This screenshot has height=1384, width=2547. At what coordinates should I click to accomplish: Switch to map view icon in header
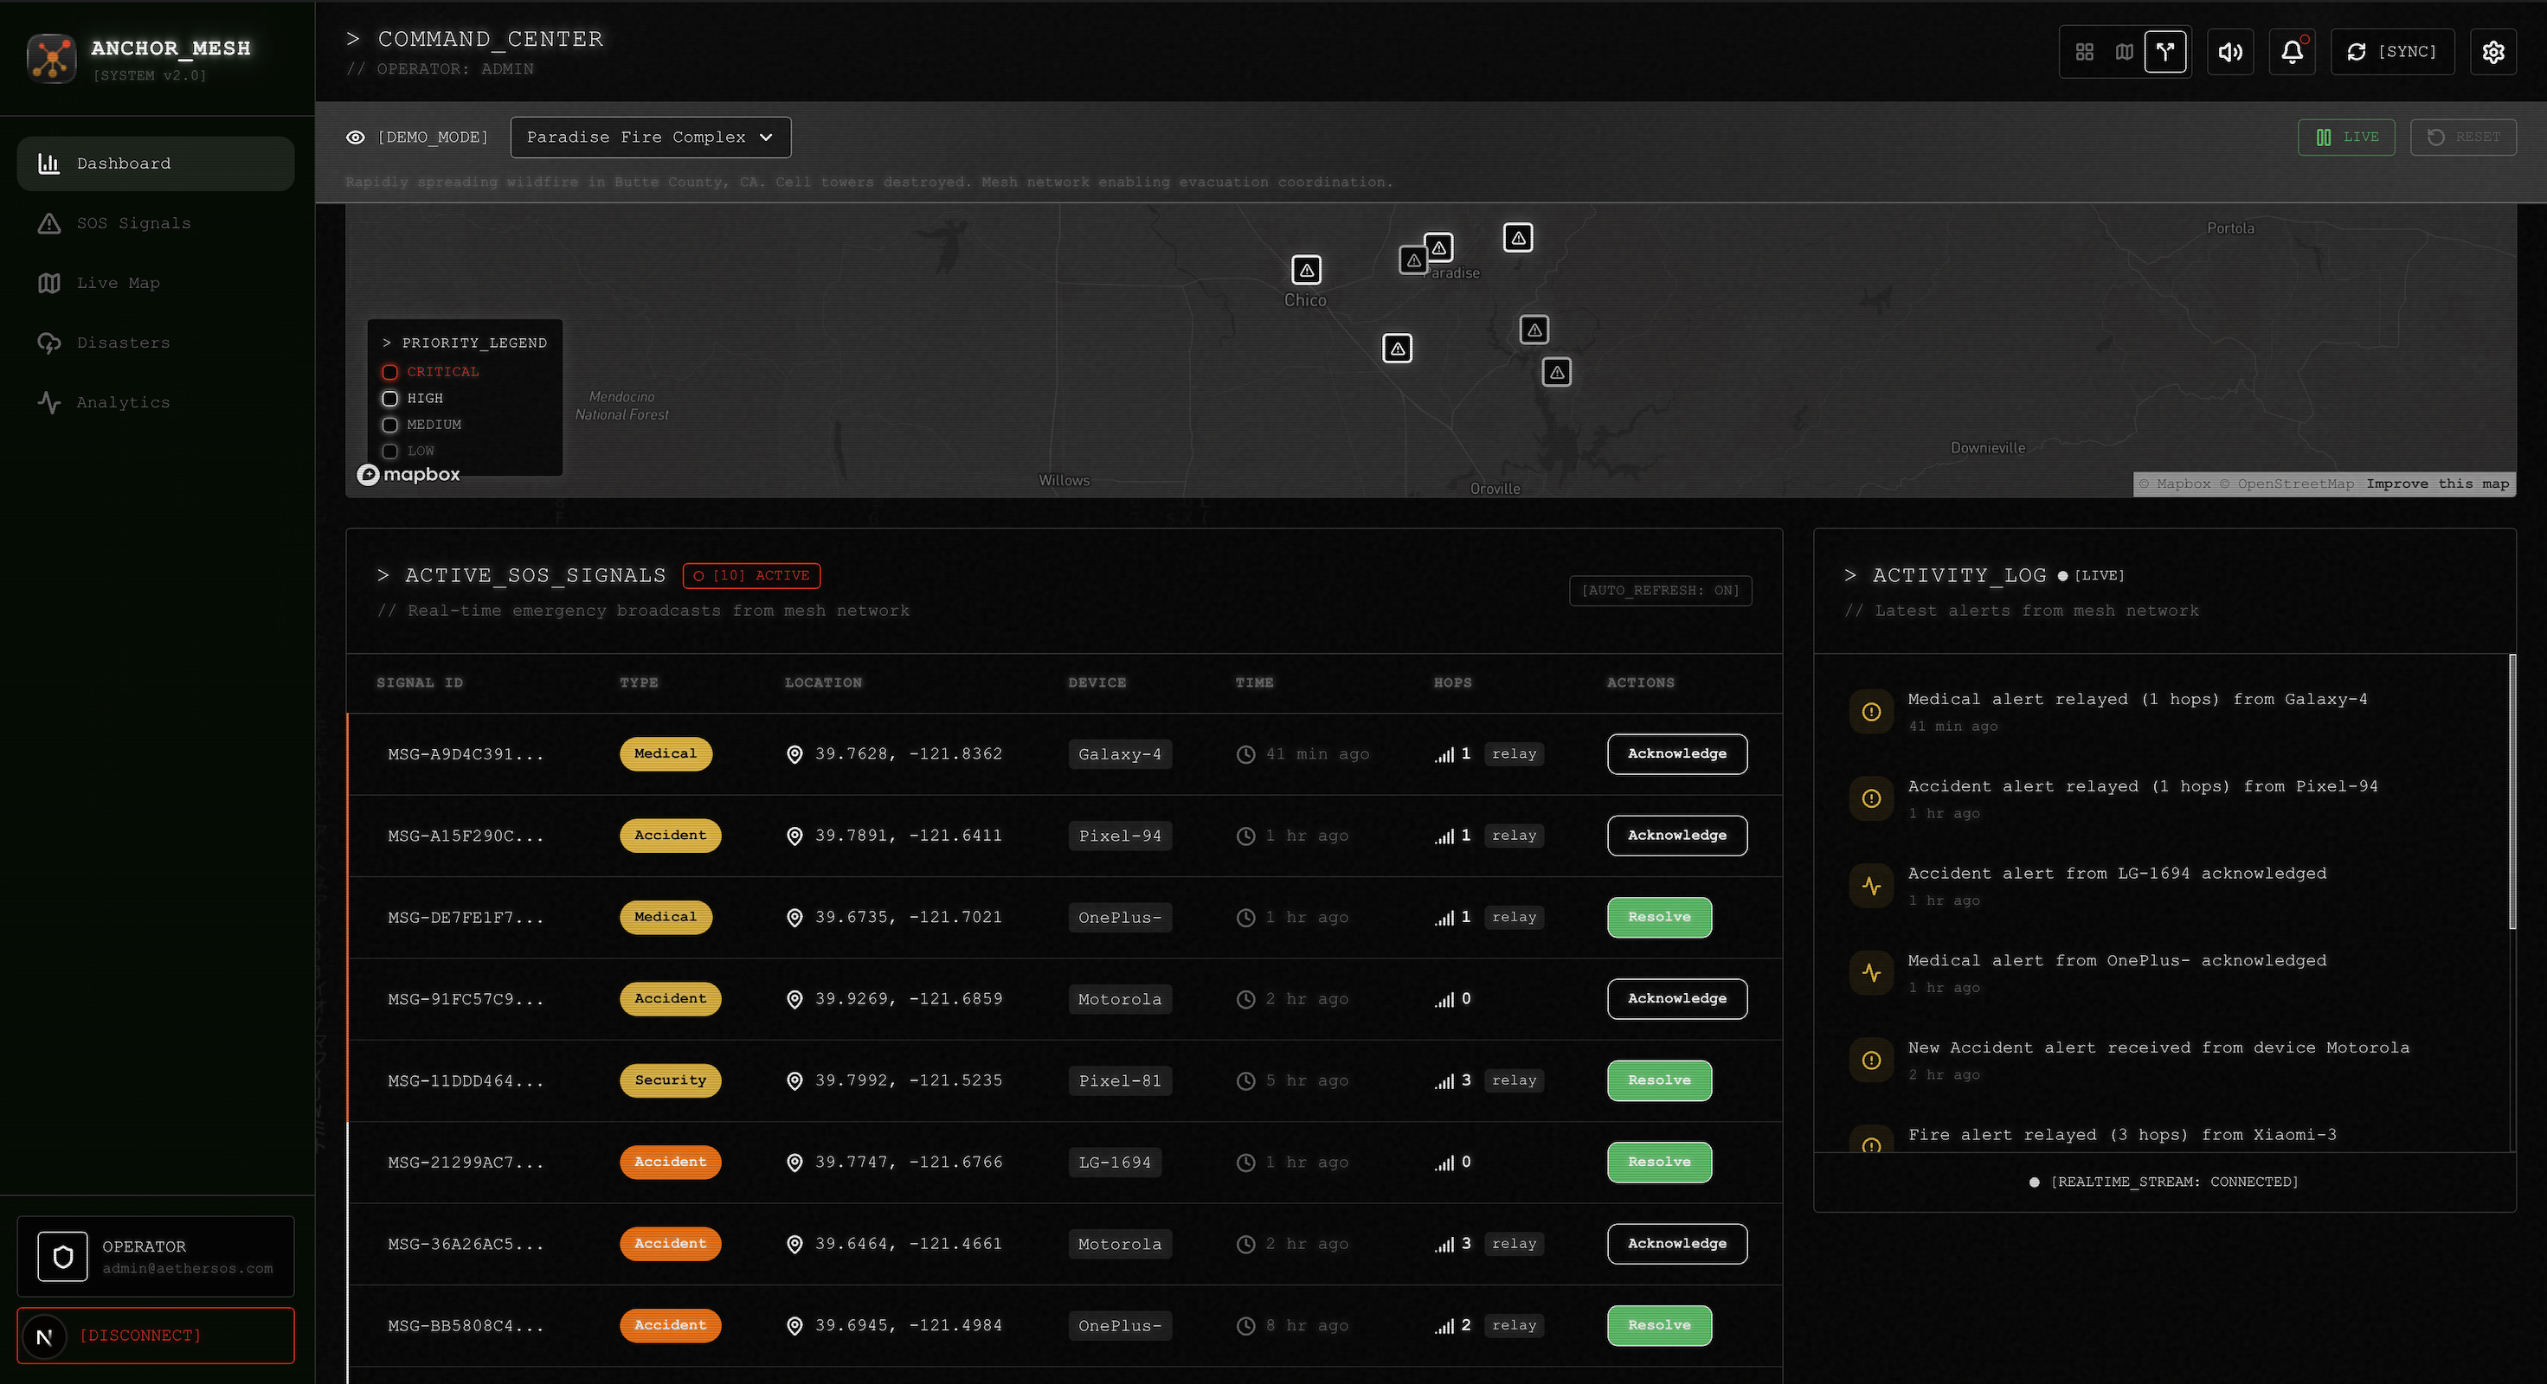(x=2124, y=51)
